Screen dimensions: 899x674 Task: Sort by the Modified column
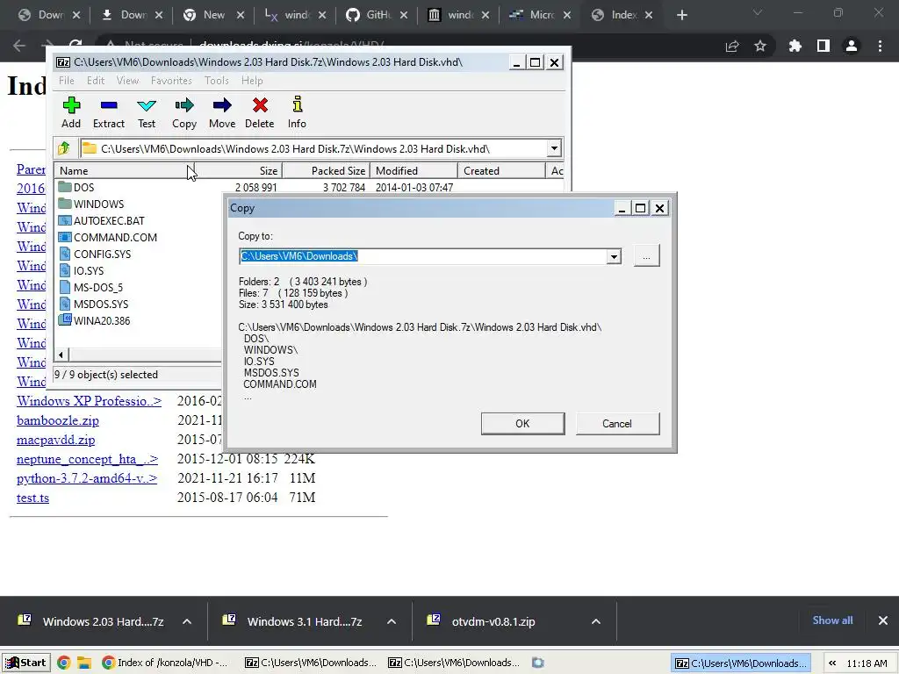(x=414, y=171)
